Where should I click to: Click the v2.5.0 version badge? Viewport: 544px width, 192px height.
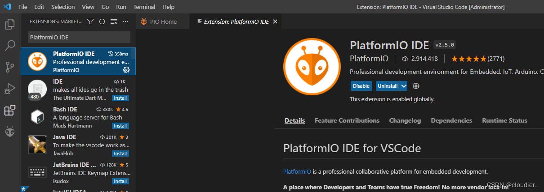point(445,45)
